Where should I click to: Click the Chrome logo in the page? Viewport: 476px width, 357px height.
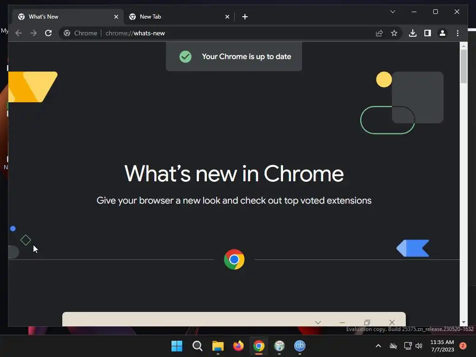(234, 259)
